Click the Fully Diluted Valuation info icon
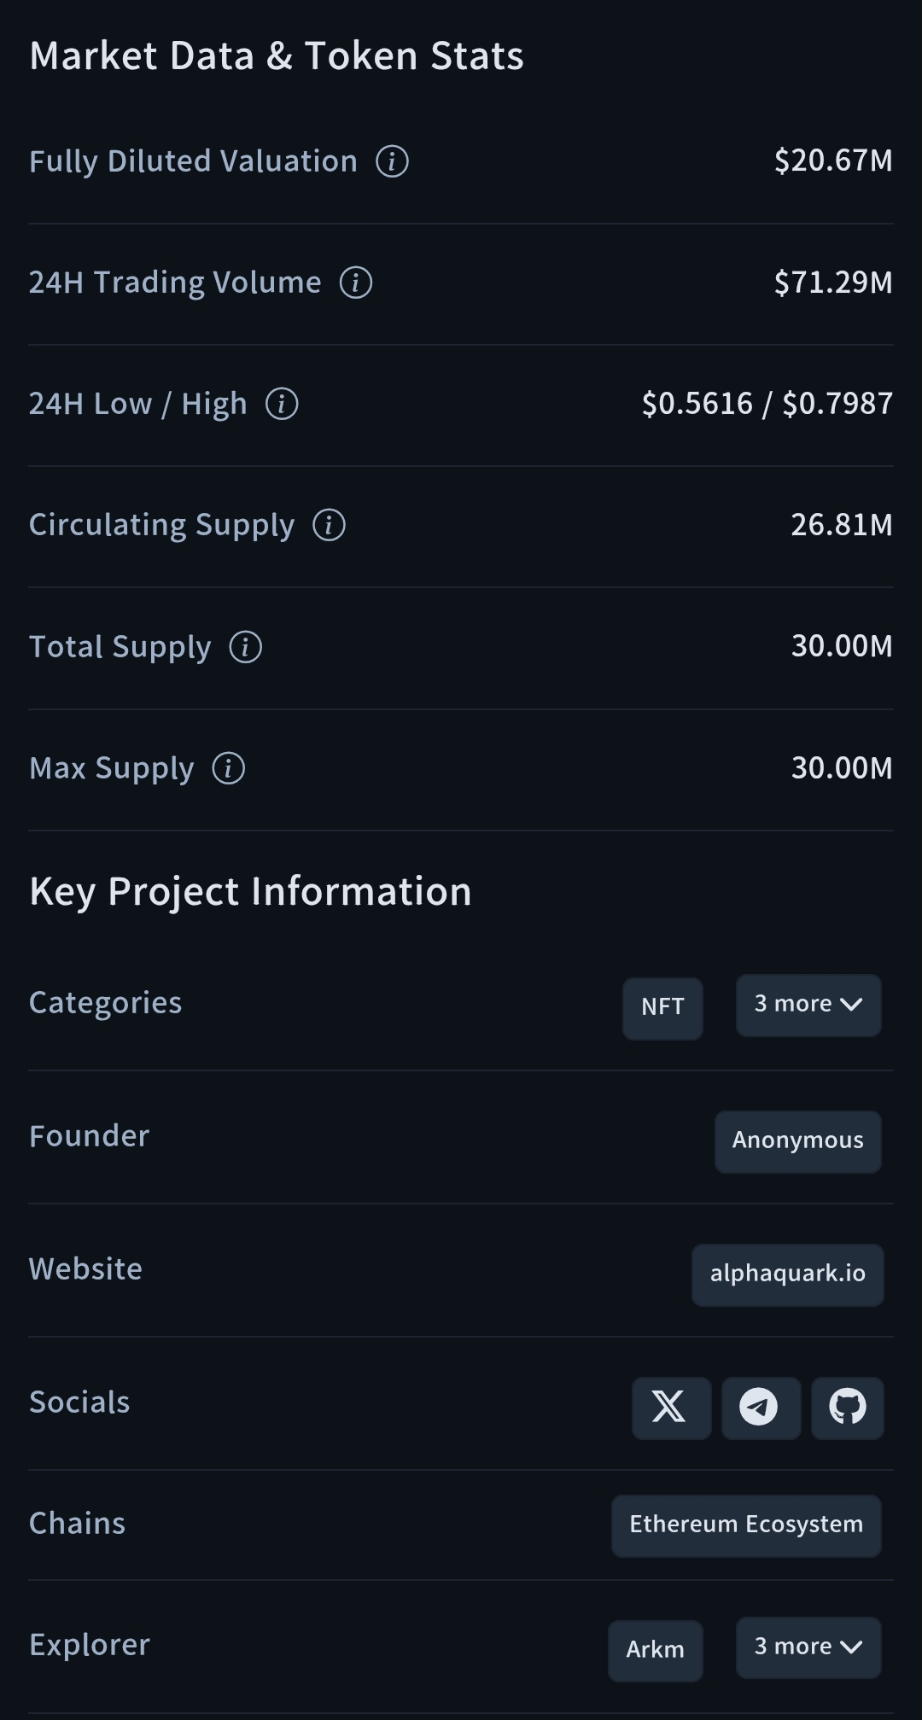Viewport: 922px width, 1720px height. 392,160
